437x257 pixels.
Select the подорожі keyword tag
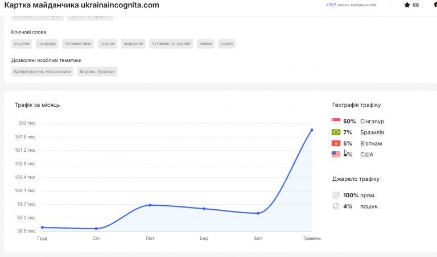click(x=133, y=43)
